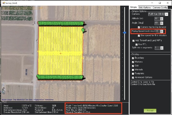Enable the Footprints display option

point(133,73)
